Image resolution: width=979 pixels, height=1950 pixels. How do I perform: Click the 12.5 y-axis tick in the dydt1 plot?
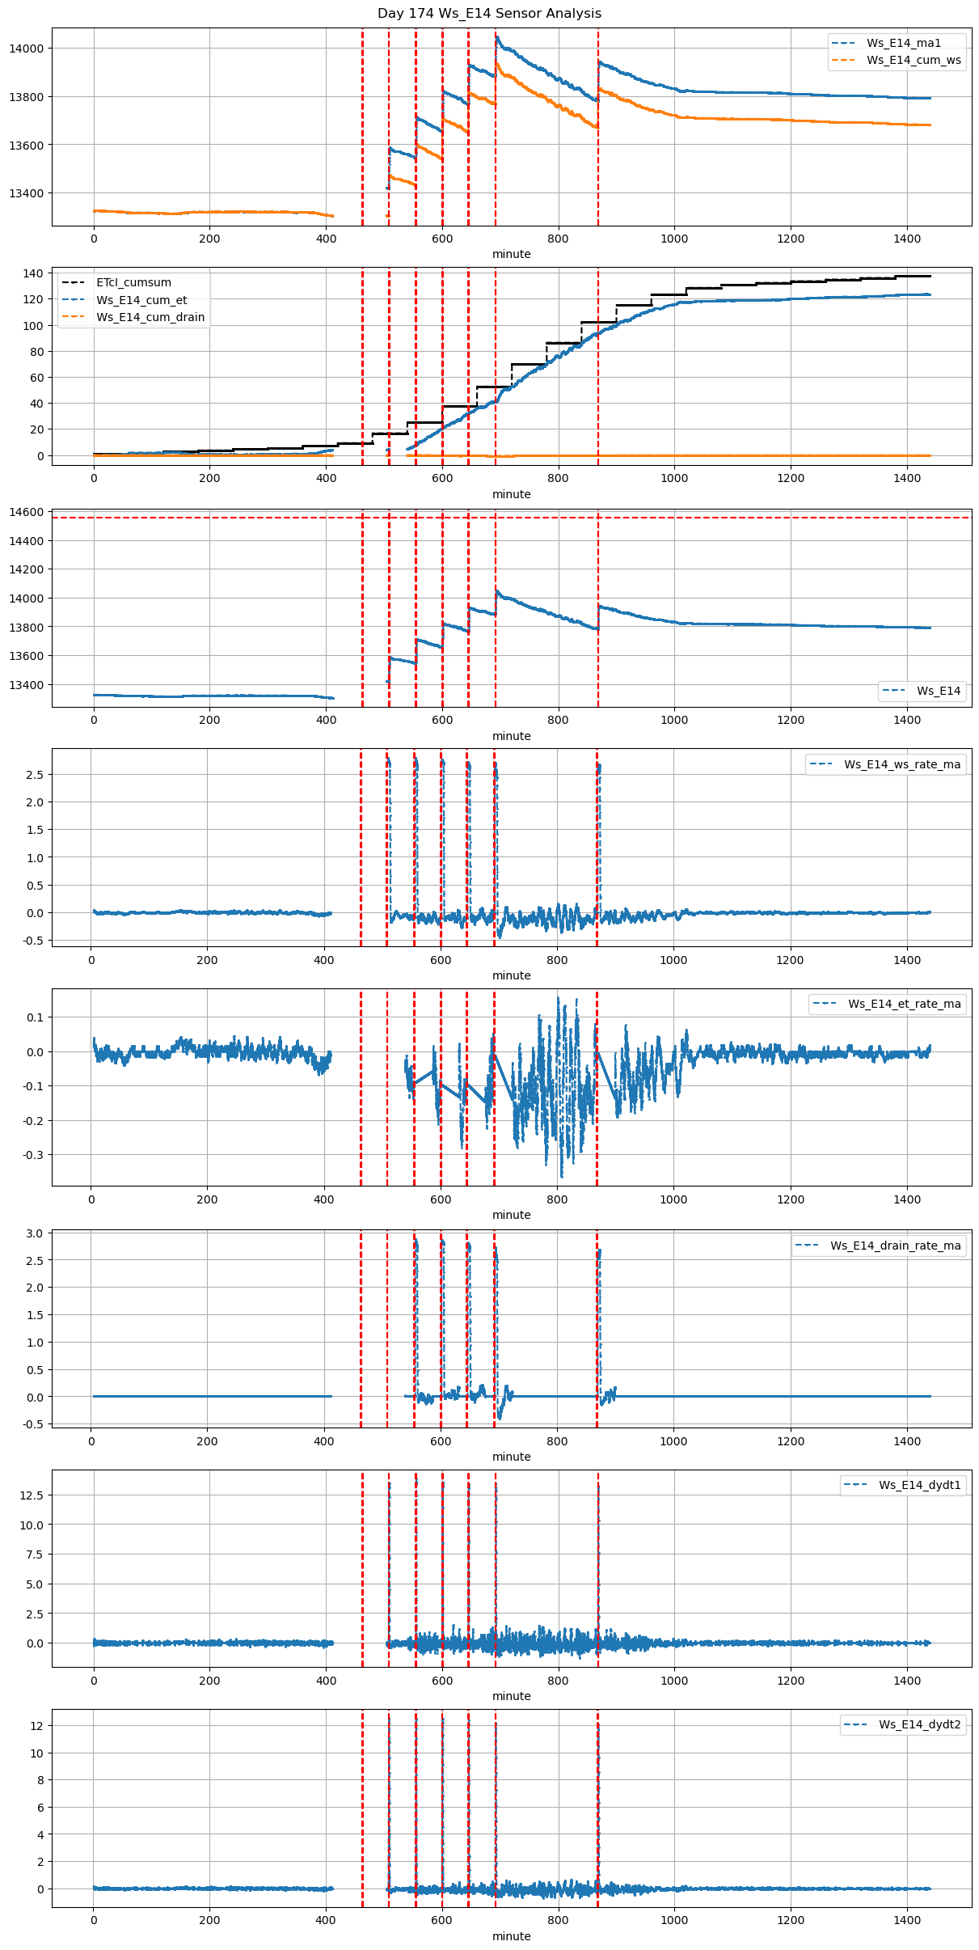click(x=29, y=1495)
